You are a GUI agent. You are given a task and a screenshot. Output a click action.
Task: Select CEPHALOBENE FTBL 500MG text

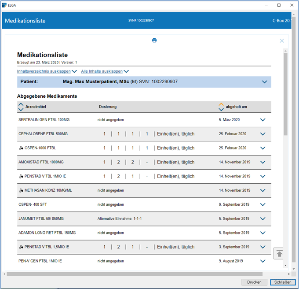point(43,134)
